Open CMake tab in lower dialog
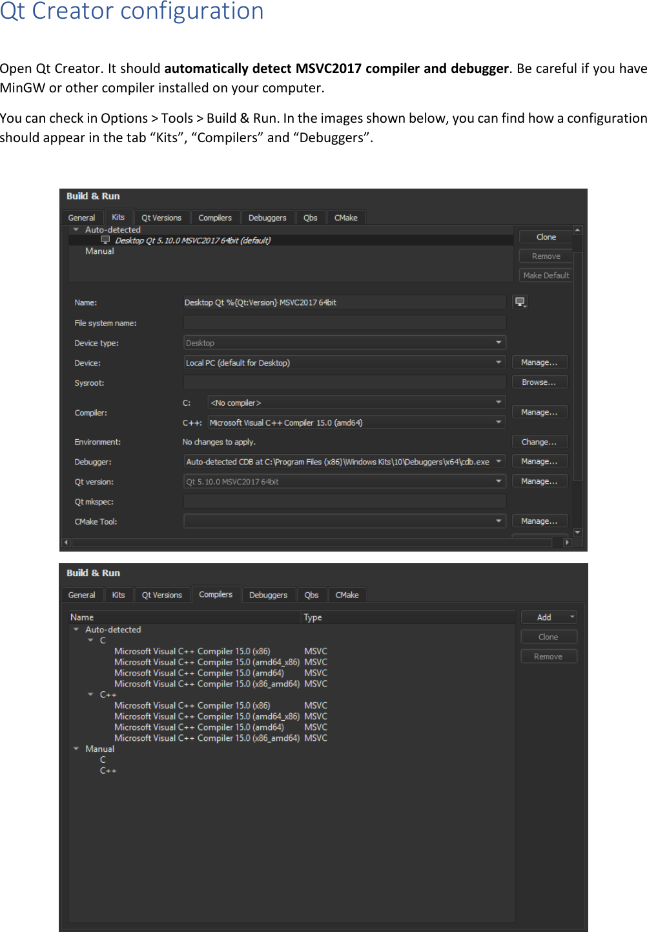Image resolution: width=647 pixels, height=932 pixels. tap(347, 595)
